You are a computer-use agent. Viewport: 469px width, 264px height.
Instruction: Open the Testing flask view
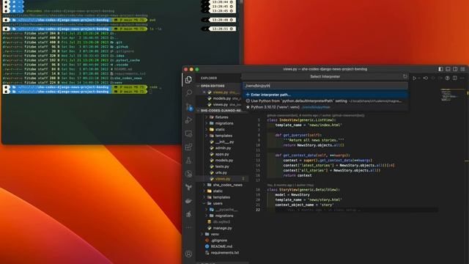pos(188,161)
